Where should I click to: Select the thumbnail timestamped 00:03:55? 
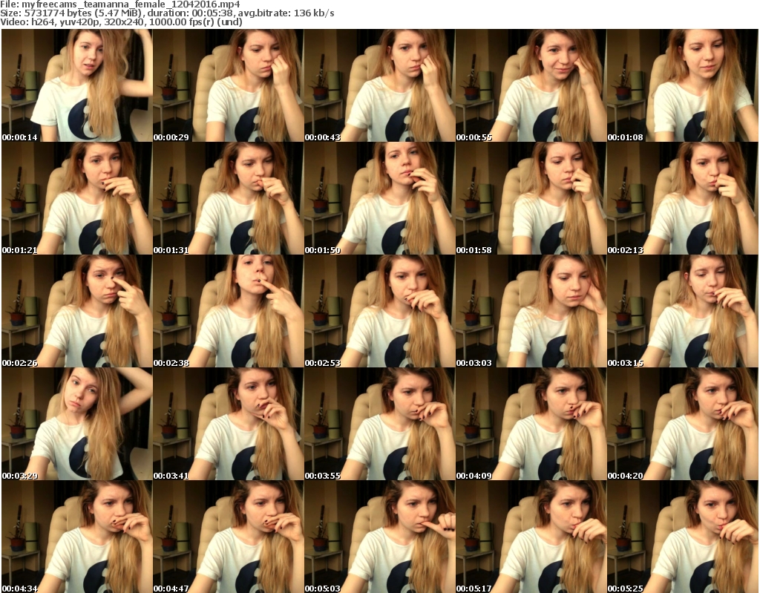pos(379,425)
